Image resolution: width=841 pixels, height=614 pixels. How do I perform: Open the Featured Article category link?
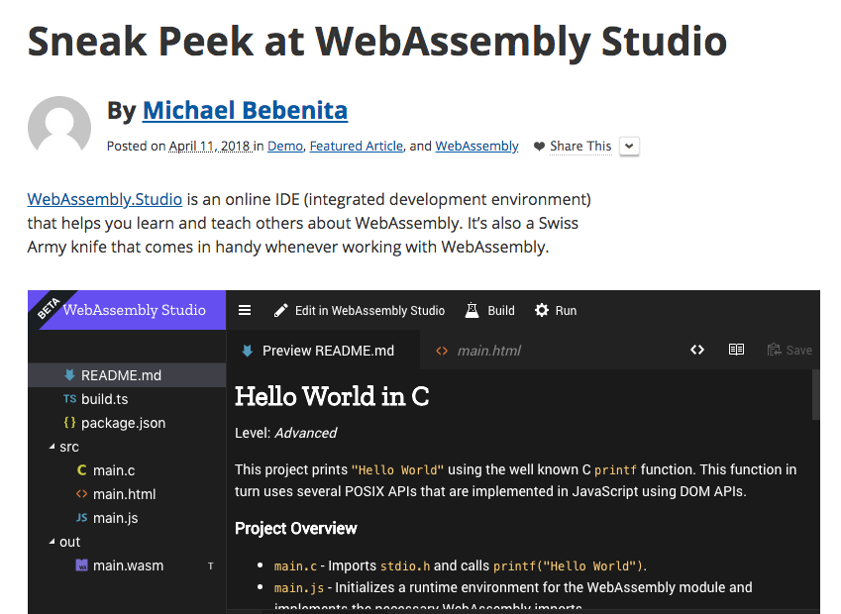(357, 146)
